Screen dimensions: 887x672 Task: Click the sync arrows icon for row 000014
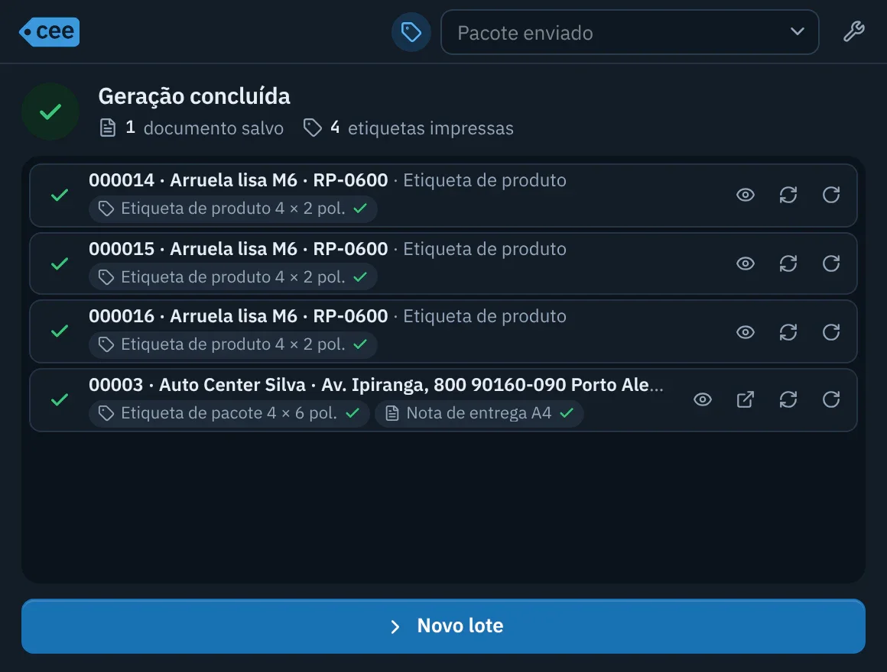click(x=788, y=195)
